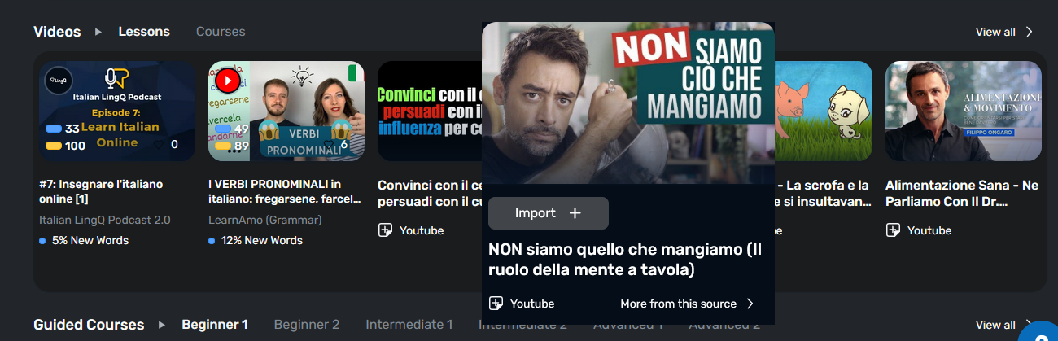Expand the Guided Courses arrow

162,325
